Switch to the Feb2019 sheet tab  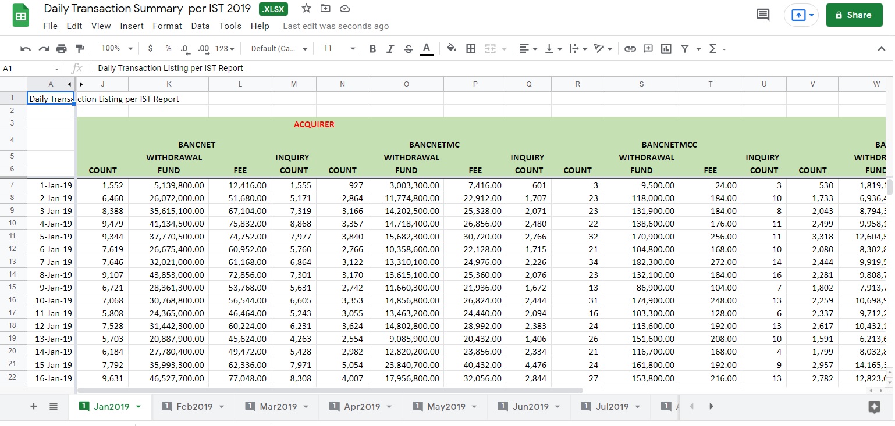[x=193, y=407]
